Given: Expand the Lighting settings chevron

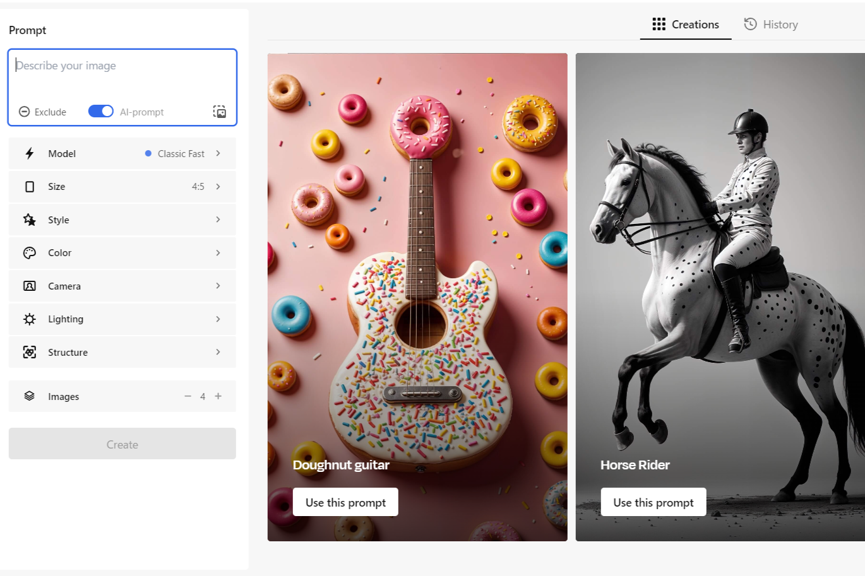Looking at the screenshot, I should [x=218, y=319].
